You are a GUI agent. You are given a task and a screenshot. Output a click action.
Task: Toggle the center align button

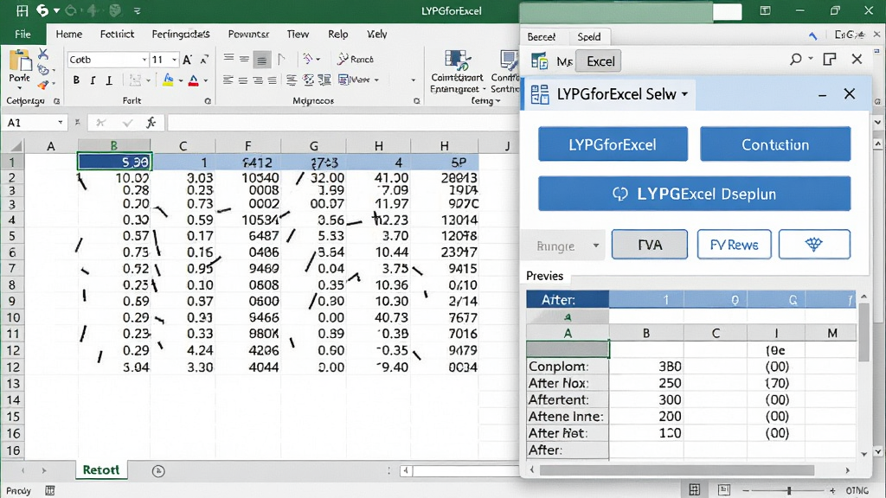click(x=243, y=80)
